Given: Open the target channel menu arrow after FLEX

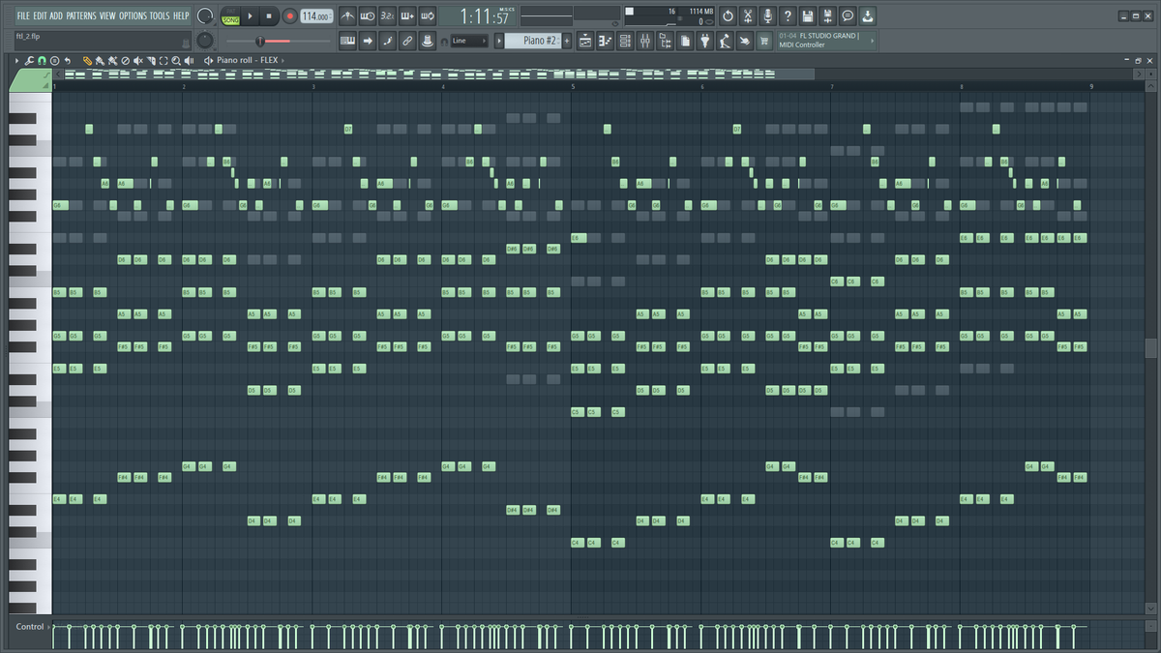Looking at the screenshot, I should pyautogui.click(x=283, y=60).
